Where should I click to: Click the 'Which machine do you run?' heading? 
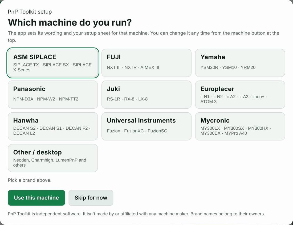[70, 22]
